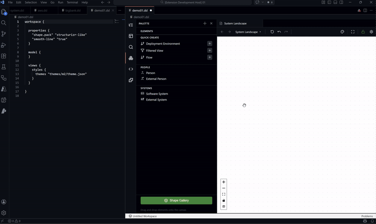The height and width of the screenshot is (224, 376).
Task: Open Problems in the diagram status bar
Action: (x=367, y=216)
